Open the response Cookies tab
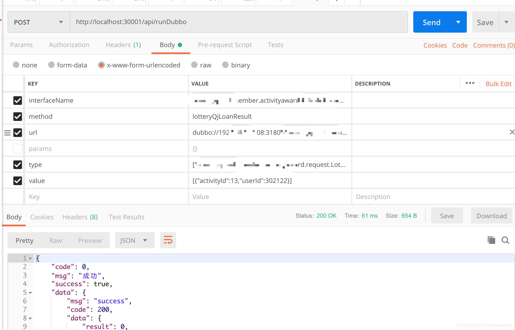The height and width of the screenshot is (330, 515). pyautogui.click(x=42, y=217)
